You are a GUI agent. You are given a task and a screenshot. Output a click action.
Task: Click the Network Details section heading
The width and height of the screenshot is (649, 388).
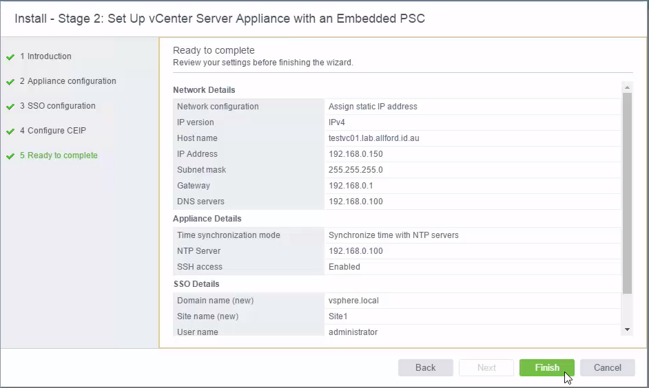click(x=204, y=89)
